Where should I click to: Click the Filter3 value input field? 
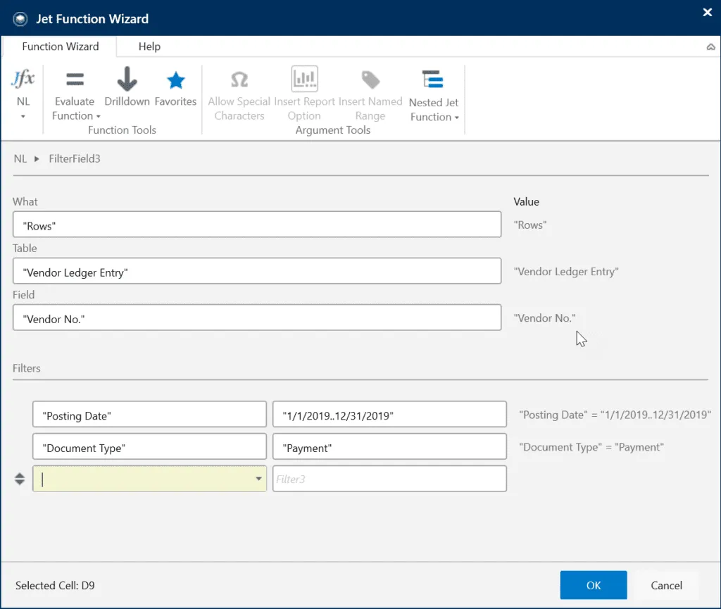[389, 479]
